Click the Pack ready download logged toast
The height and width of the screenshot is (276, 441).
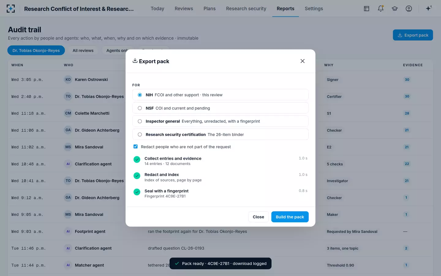221,263
